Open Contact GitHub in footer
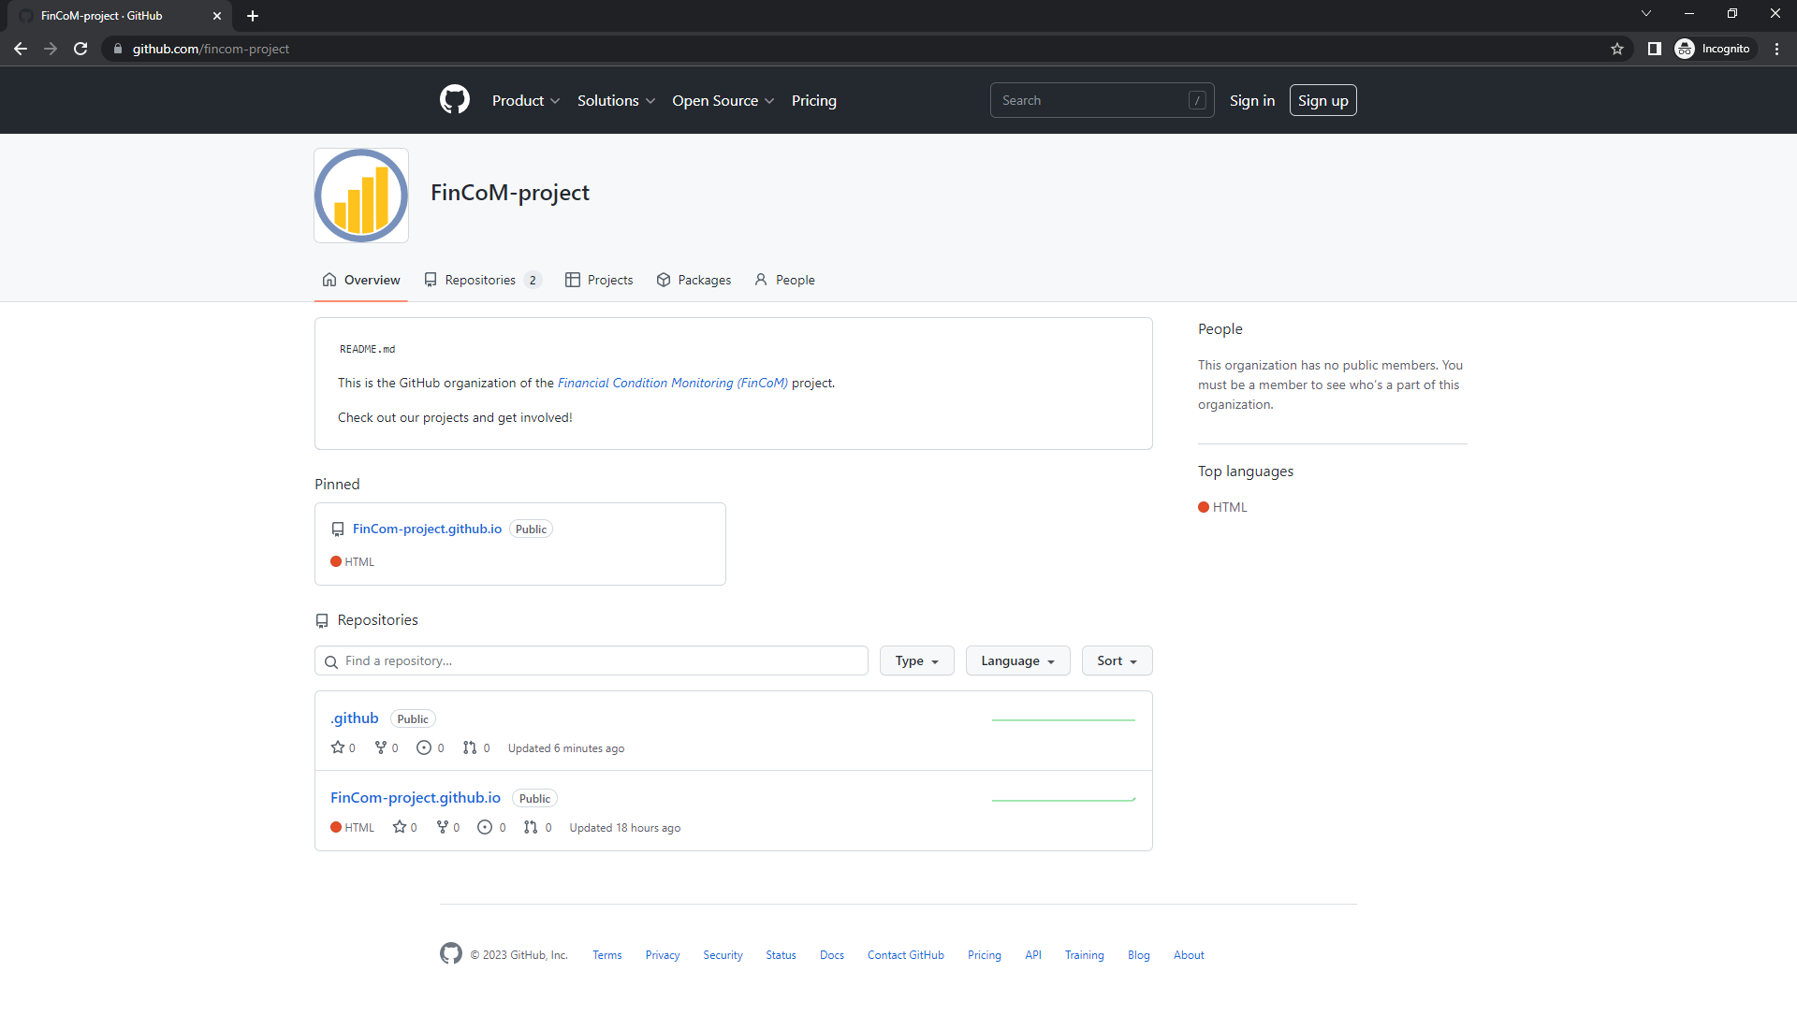The height and width of the screenshot is (1030, 1797). (906, 955)
